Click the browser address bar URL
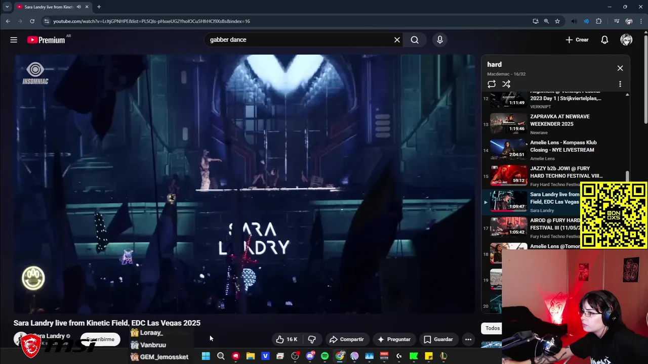Image resolution: width=648 pixels, height=364 pixels. (152, 21)
